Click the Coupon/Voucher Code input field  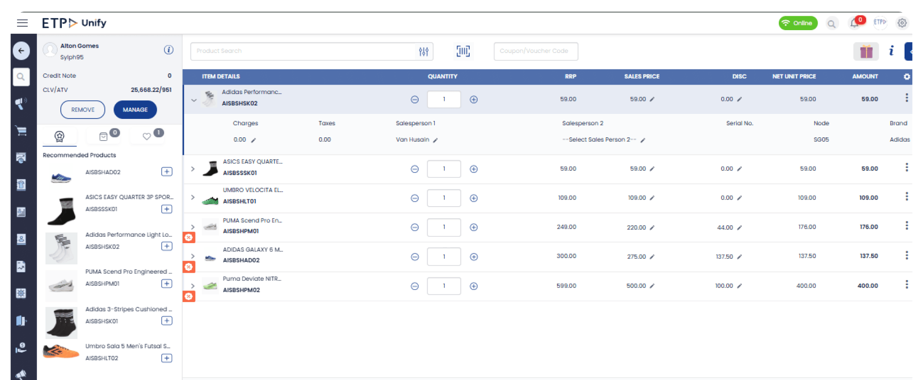535,51
